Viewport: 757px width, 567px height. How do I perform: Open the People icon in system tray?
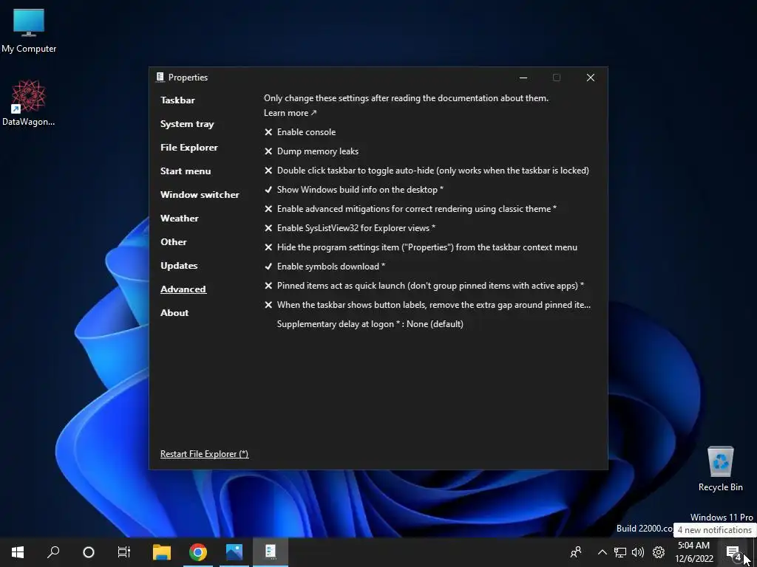(575, 551)
